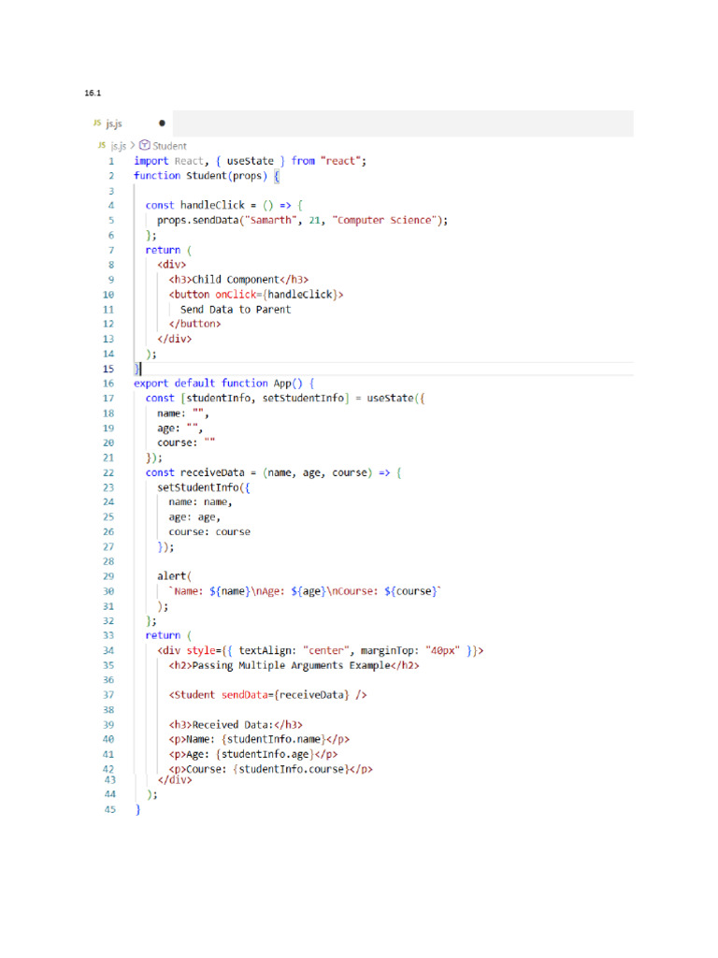
Task: Click 'onClick' attribute on line 10
Action: (235, 295)
